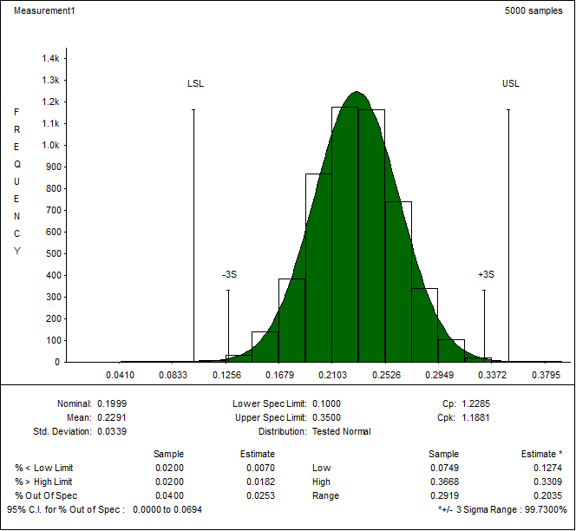Click x-axis value 0.3795

547,375
